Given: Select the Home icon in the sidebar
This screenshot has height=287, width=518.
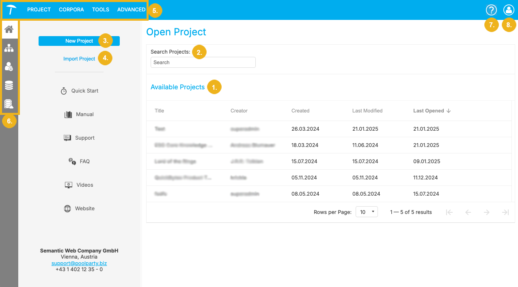Looking at the screenshot, I should pyautogui.click(x=9, y=30).
